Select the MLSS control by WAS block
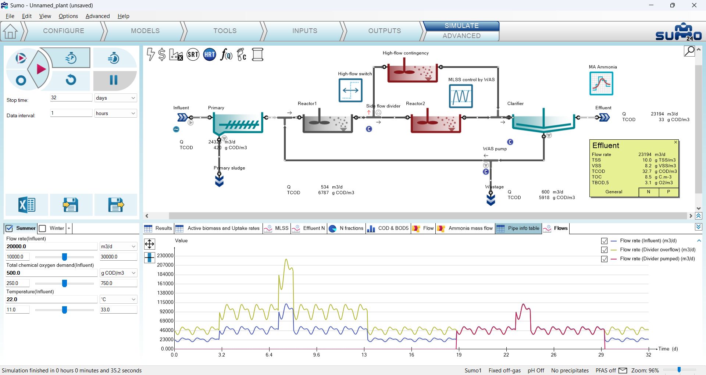The height and width of the screenshot is (375, 706). tap(461, 96)
